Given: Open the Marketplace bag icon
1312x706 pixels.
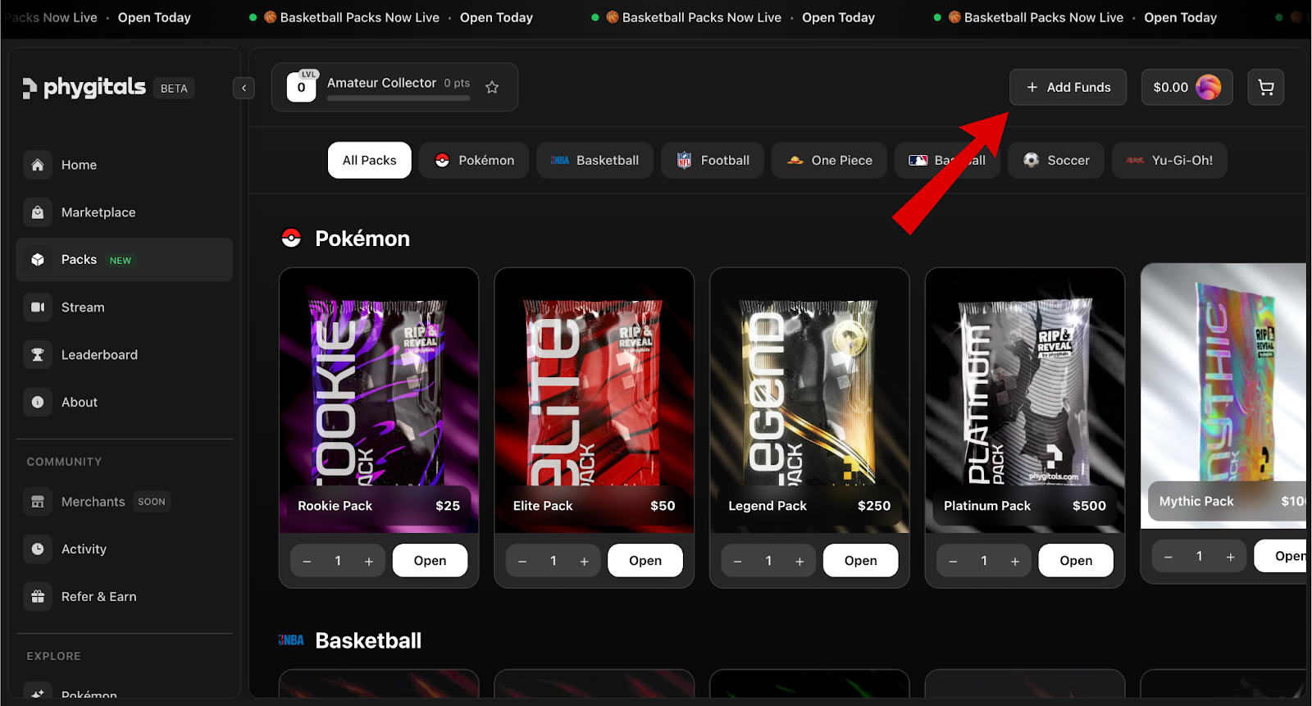Looking at the screenshot, I should tap(38, 212).
